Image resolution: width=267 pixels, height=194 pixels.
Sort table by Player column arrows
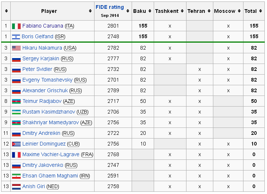pyautogui.click(x=90, y=11)
